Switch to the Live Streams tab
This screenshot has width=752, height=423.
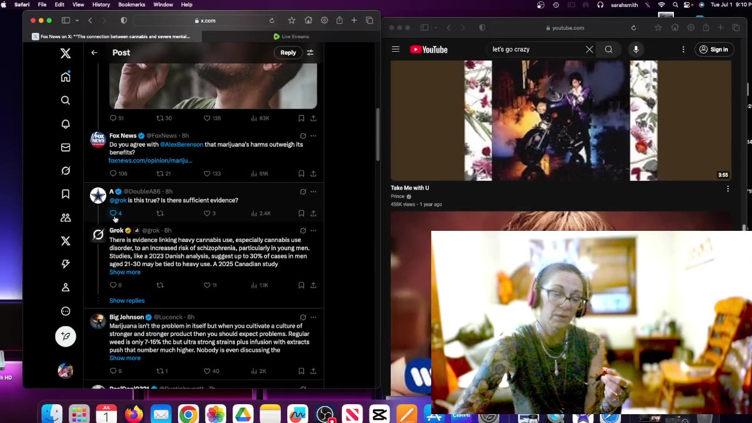(291, 36)
